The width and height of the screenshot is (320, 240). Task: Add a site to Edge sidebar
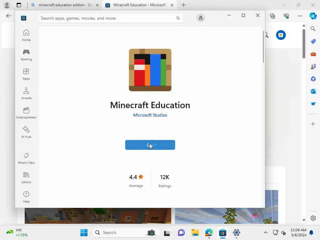(x=313, y=124)
